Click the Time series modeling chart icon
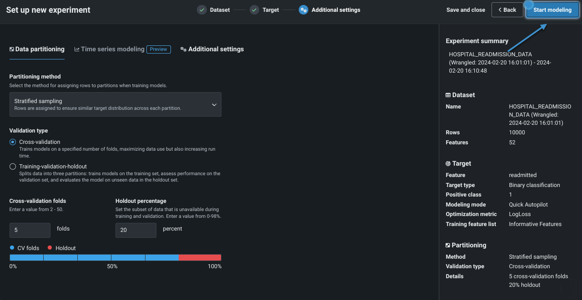 (x=77, y=49)
